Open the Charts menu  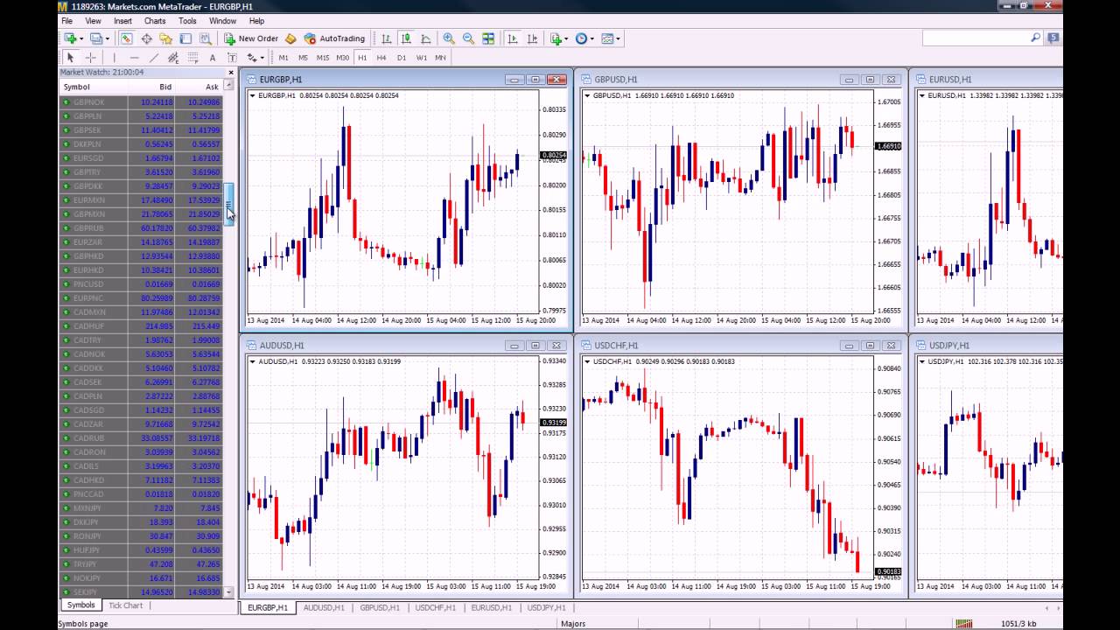click(x=155, y=21)
